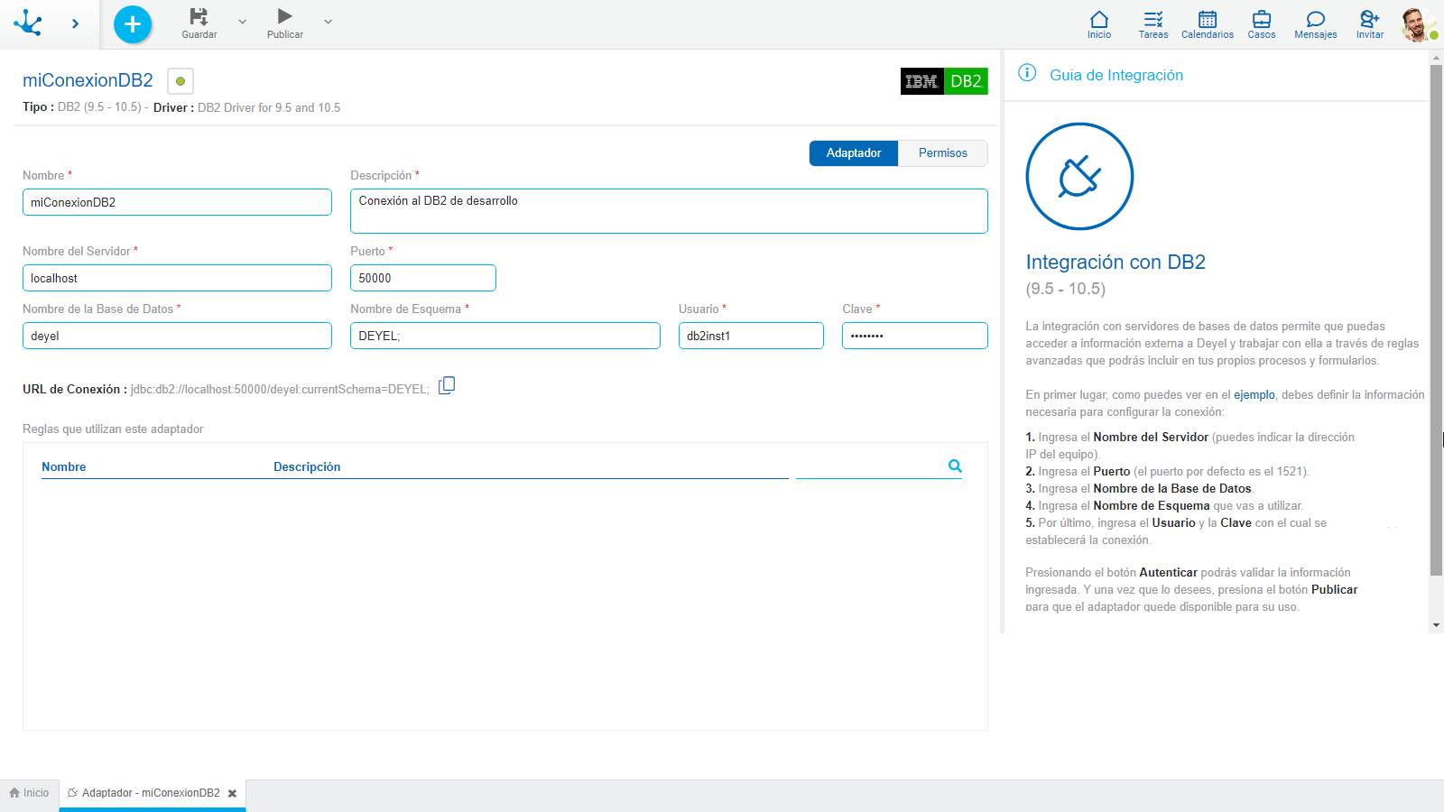Open the Casos section
This screenshot has width=1444, height=812.
click(1261, 23)
